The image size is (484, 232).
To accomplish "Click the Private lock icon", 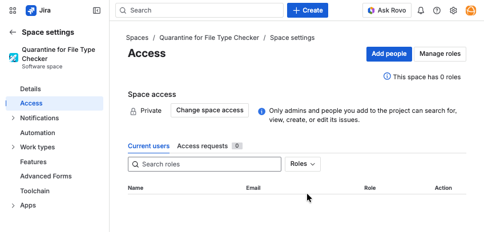I will (x=133, y=111).
